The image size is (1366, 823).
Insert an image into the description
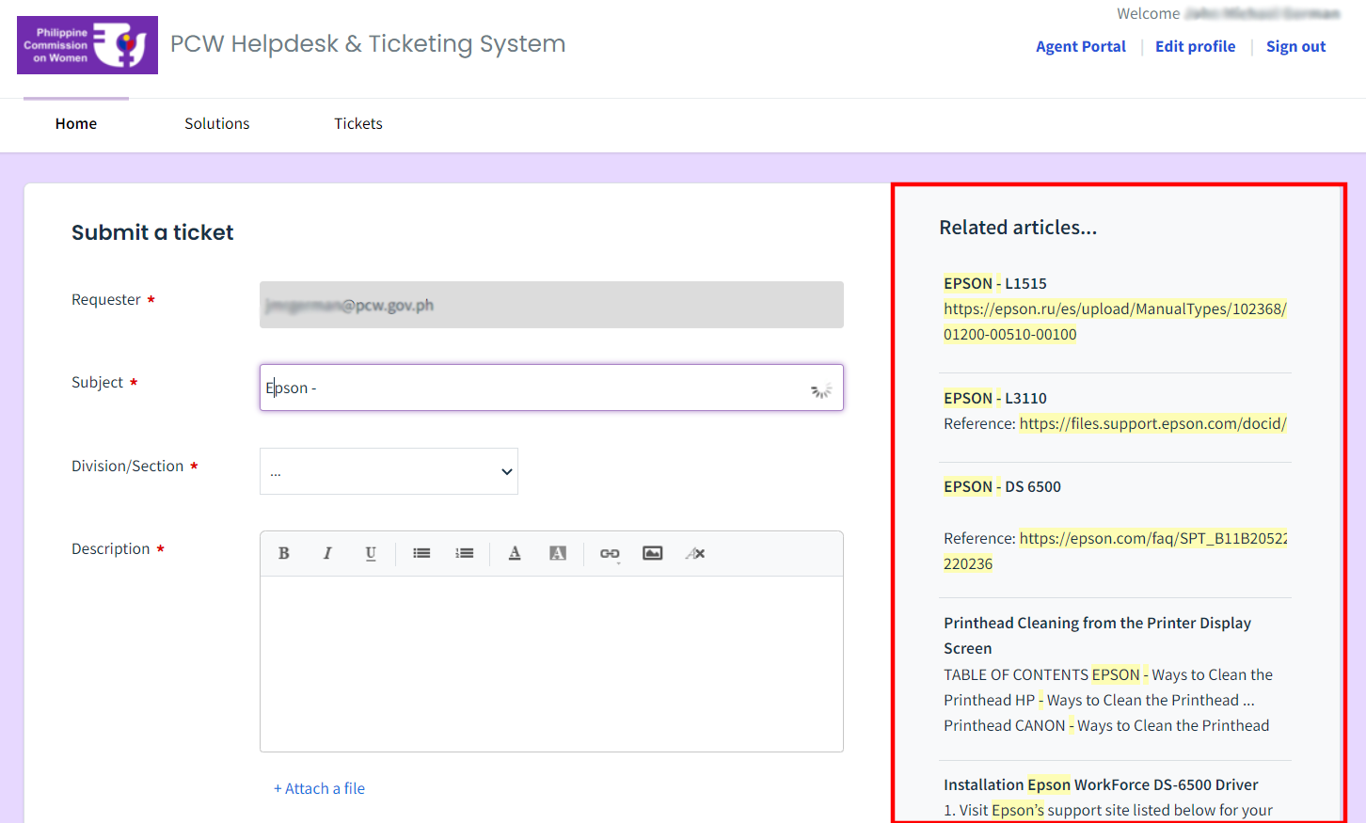(x=653, y=553)
